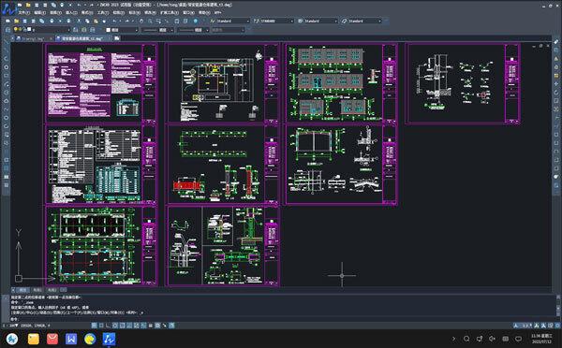Activate the Zoom Window tool
This screenshot has width=562, height=348.
click(158, 21)
